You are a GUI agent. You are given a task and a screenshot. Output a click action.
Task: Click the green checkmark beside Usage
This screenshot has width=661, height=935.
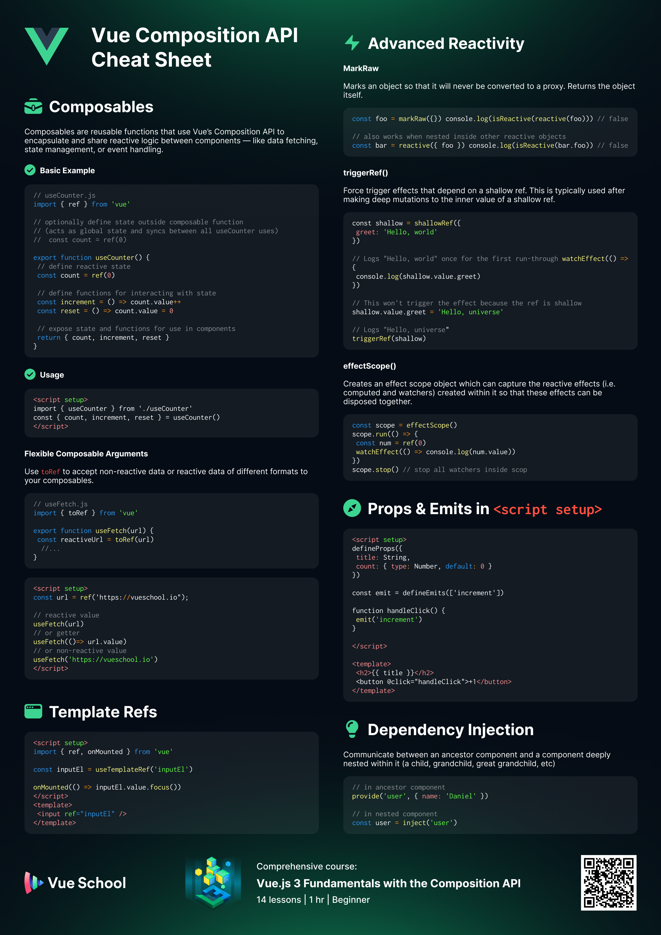coord(30,374)
